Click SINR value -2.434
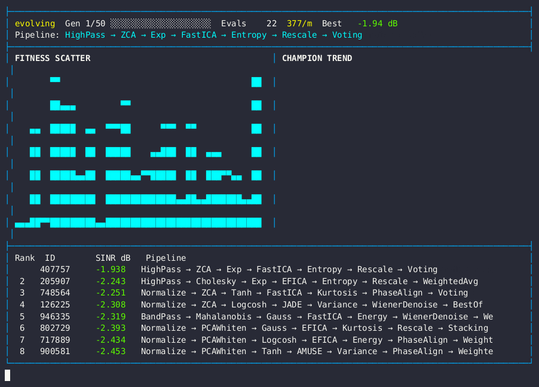This screenshot has width=539, height=387. tap(111, 340)
